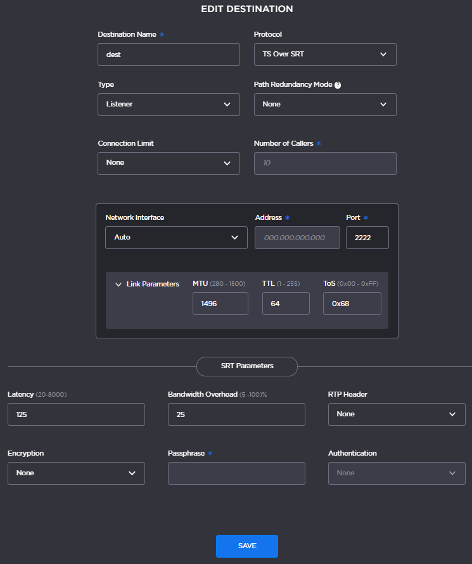Click the SAVE button
This screenshot has height=564, width=472.
(x=246, y=546)
